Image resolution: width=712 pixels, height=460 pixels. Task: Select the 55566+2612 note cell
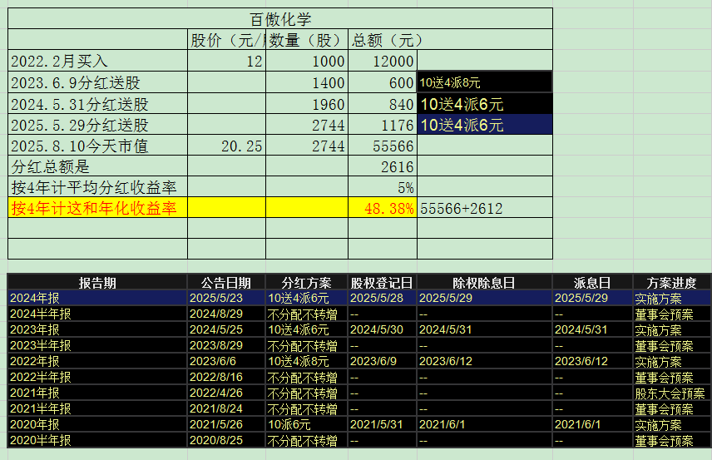point(484,208)
